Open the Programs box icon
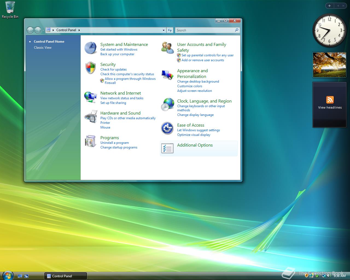 (x=91, y=141)
